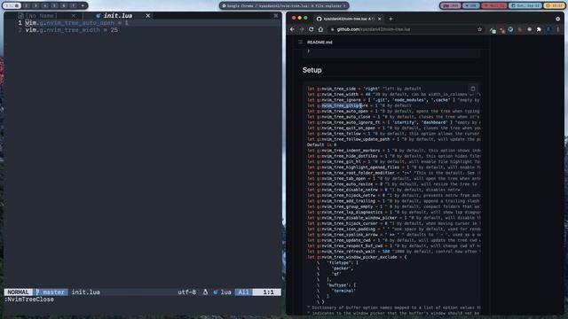Switch to workspace 6 in top bar
Screen dimensions: 568x319
coord(64,6)
